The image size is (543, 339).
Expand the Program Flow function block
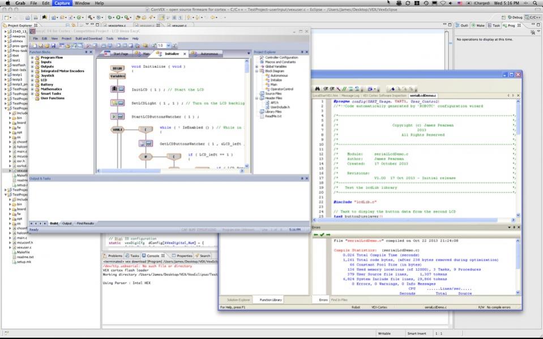32,57
